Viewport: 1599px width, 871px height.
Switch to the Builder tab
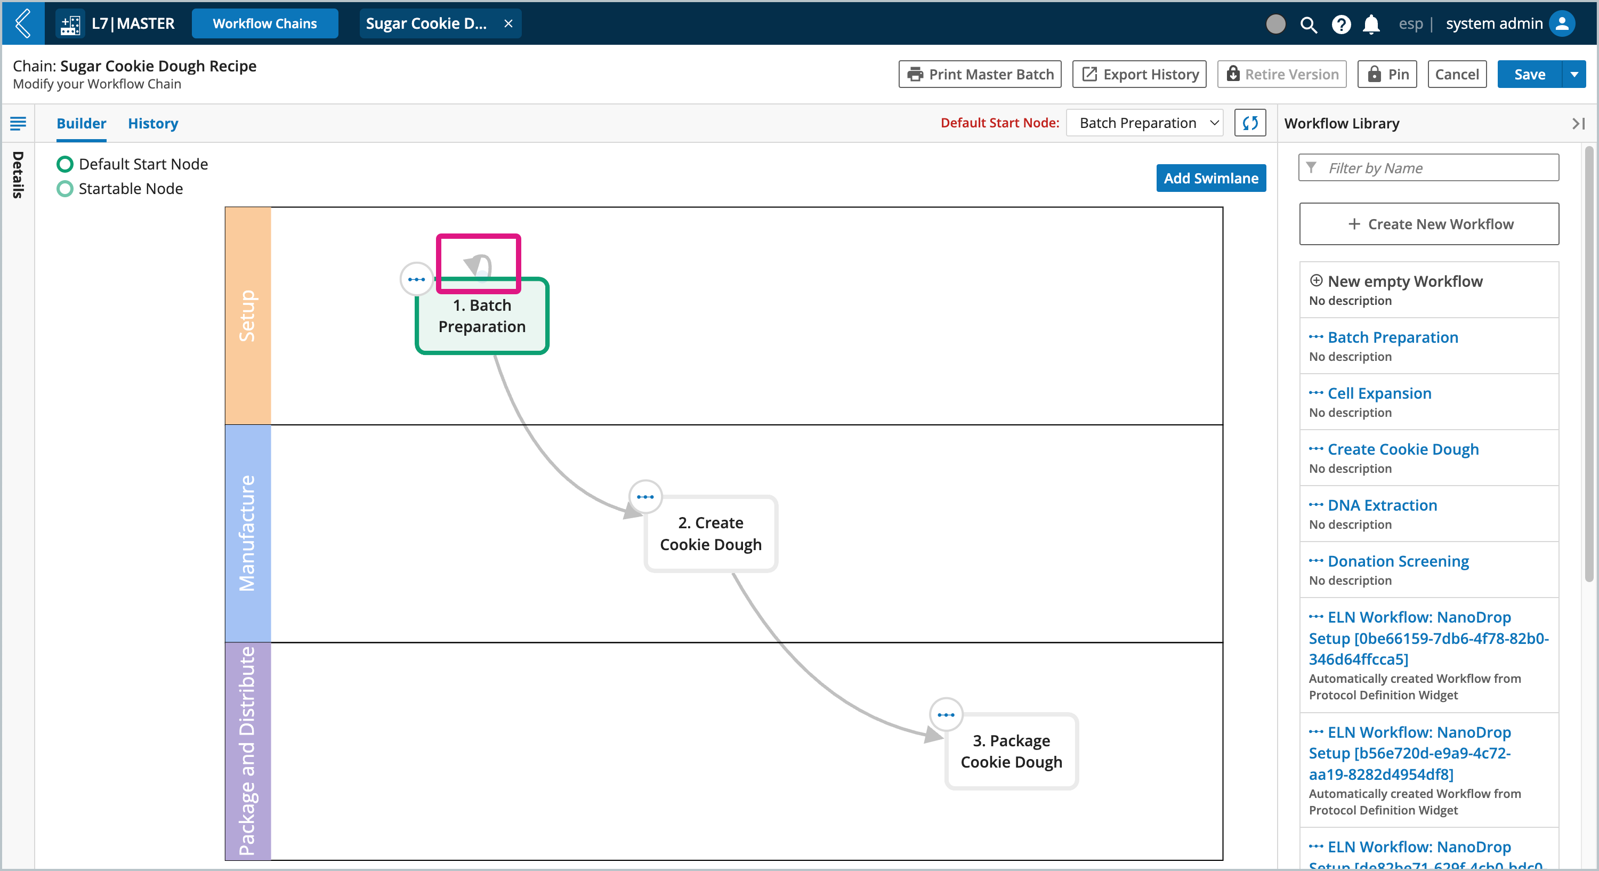pyautogui.click(x=80, y=123)
